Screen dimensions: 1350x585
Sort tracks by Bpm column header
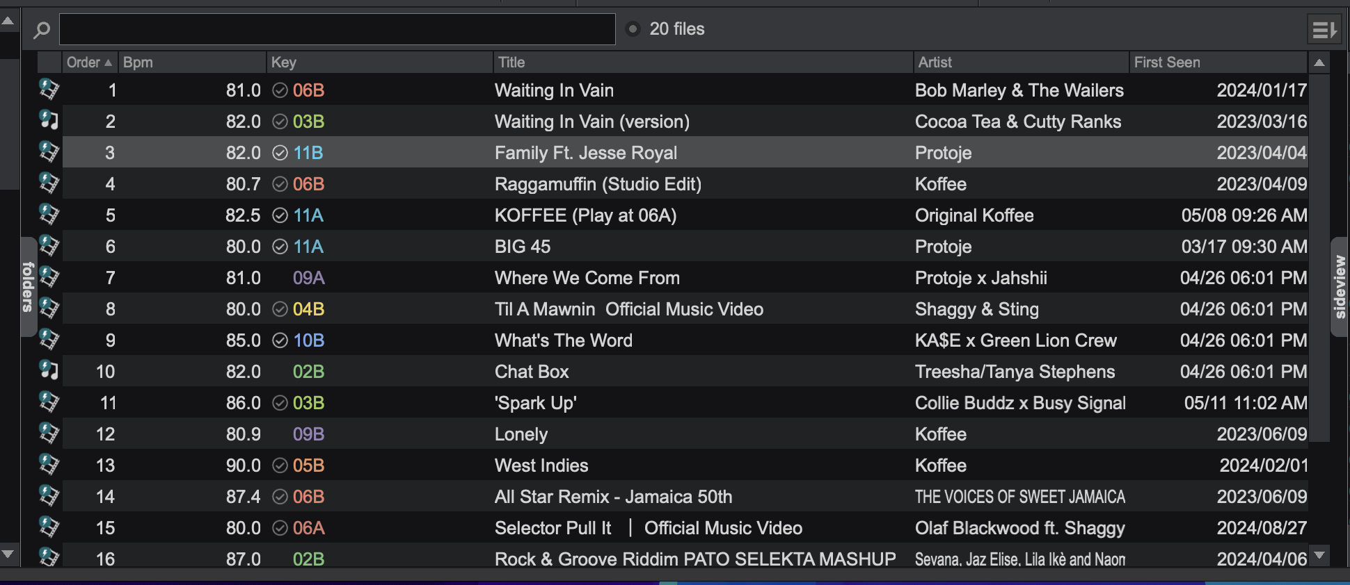tap(192, 63)
